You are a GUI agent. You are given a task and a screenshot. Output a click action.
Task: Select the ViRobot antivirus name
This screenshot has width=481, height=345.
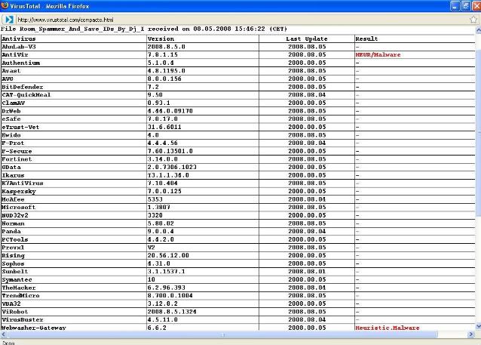(x=15, y=312)
